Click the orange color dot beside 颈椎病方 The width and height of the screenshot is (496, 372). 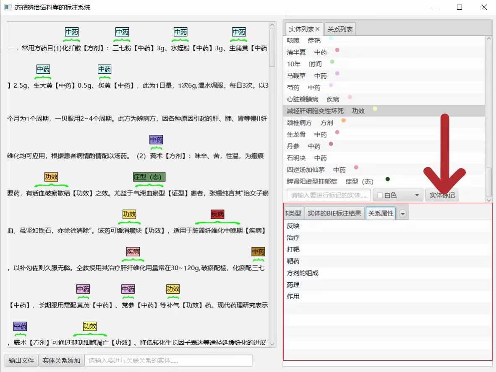(x=344, y=121)
